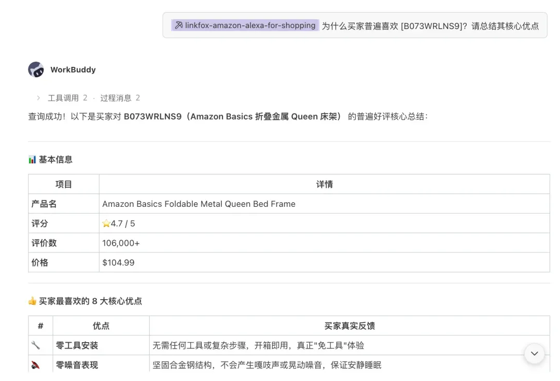Click the WorkBuddy avatar icon
The width and height of the screenshot is (560, 381).
click(36, 69)
